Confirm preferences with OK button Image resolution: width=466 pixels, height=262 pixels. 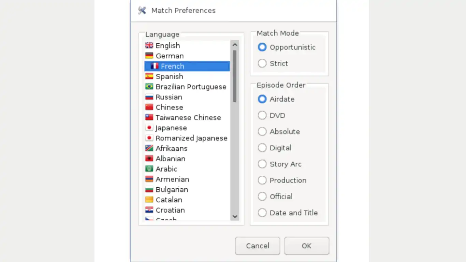click(x=307, y=246)
